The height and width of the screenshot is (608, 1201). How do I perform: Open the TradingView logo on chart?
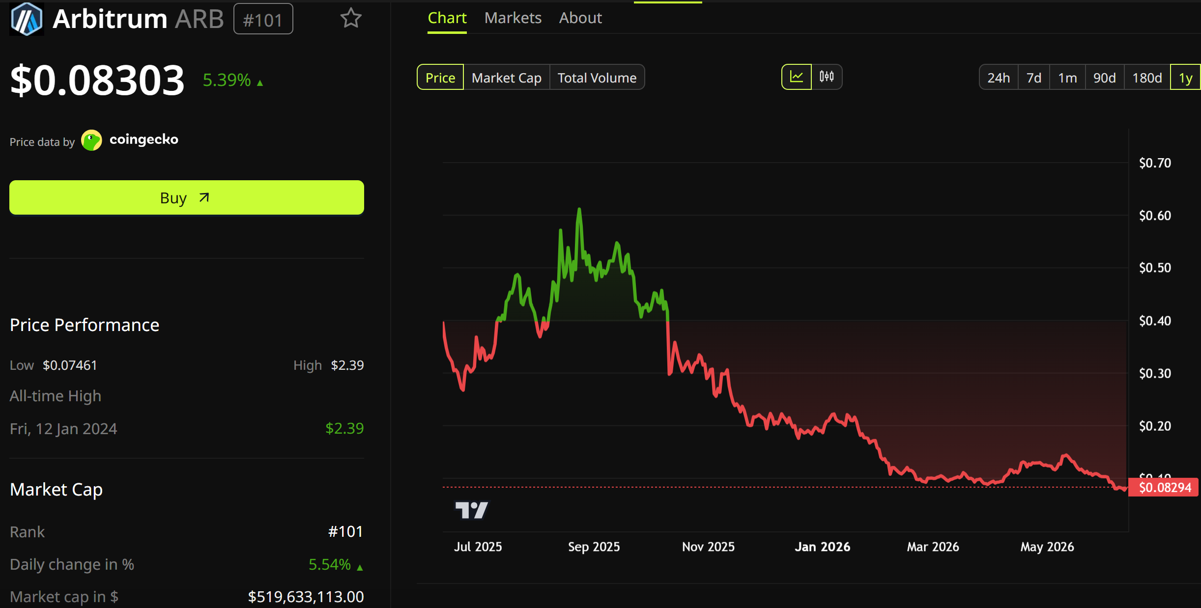pos(471,510)
